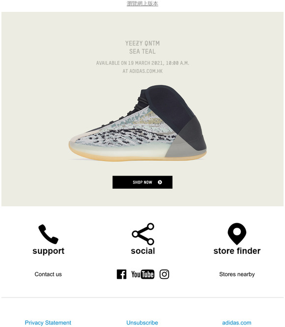Click the arrow icon inside Shop Now
The height and width of the screenshot is (327, 285).
[160, 182]
